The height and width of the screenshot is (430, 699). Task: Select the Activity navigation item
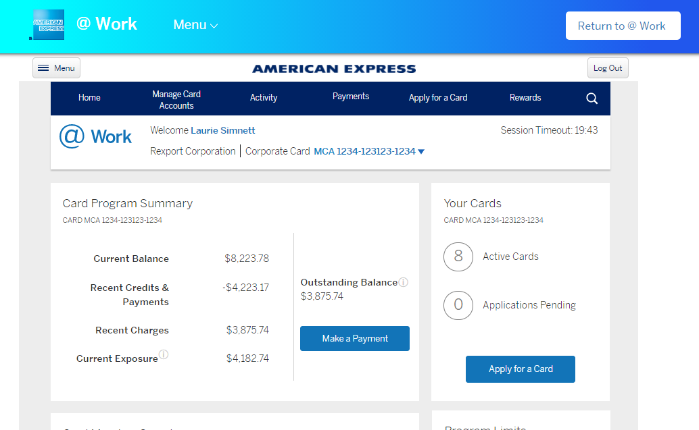pyautogui.click(x=264, y=98)
